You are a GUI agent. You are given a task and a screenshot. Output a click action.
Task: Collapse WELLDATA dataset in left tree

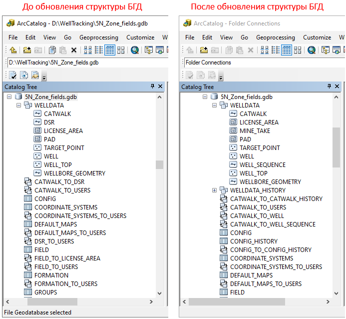(x=19, y=105)
